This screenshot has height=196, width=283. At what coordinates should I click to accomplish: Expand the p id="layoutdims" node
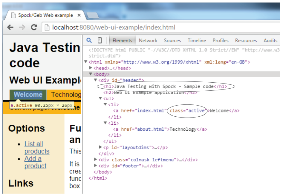pyautogui.click(x=100, y=147)
